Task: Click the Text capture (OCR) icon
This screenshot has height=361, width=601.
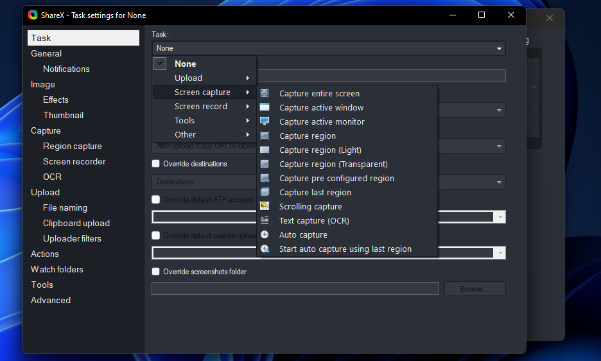Action: (x=265, y=220)
